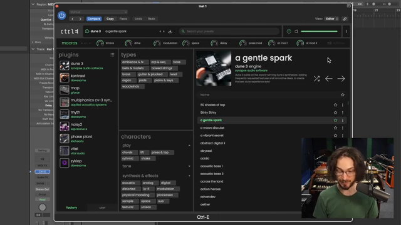Click the large next preset arrow
Viewport: 401px width, 225px height.
(341, 79)
